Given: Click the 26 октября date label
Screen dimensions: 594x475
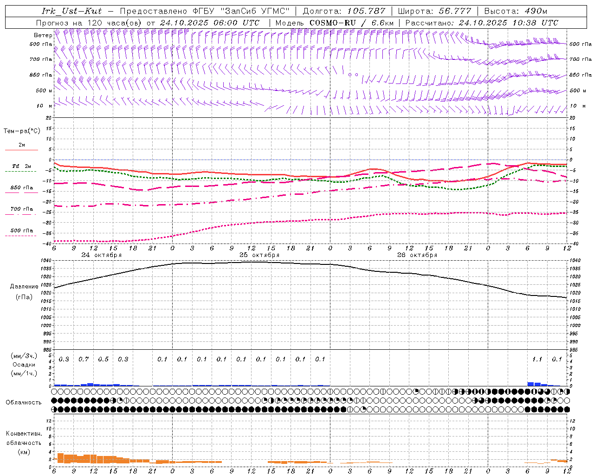Looking at the screenshot, I should 417,255.
